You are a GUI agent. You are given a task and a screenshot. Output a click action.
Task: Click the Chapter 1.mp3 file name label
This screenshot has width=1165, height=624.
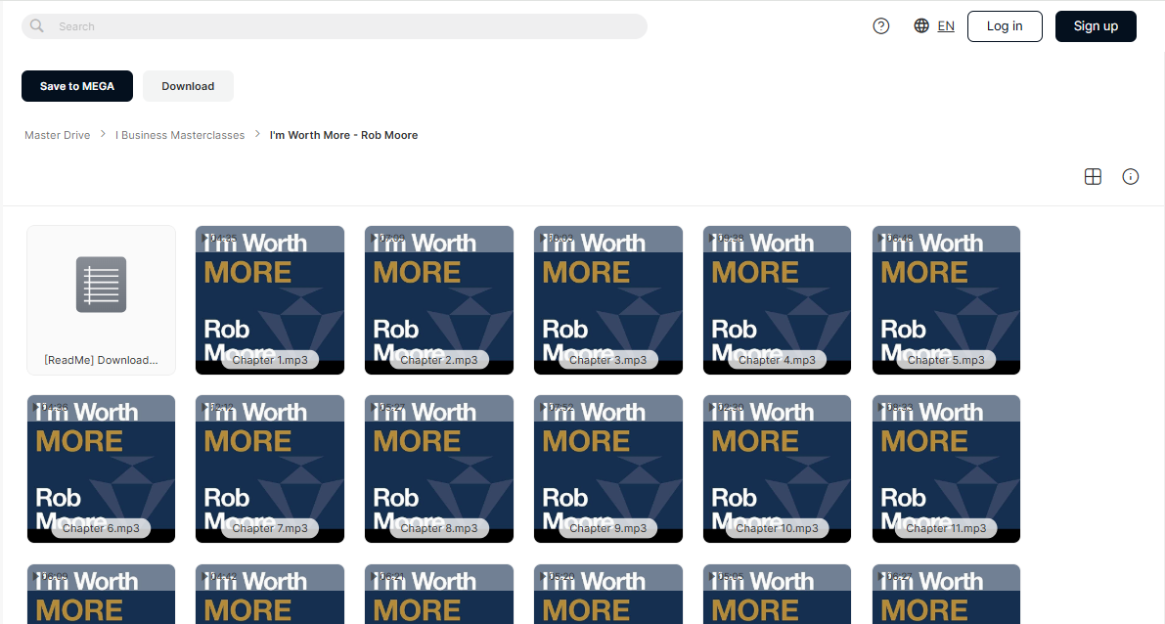(x=270, y=360)
